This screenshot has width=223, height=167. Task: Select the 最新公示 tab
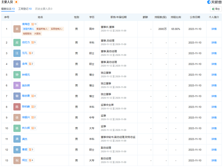(8, 9)
